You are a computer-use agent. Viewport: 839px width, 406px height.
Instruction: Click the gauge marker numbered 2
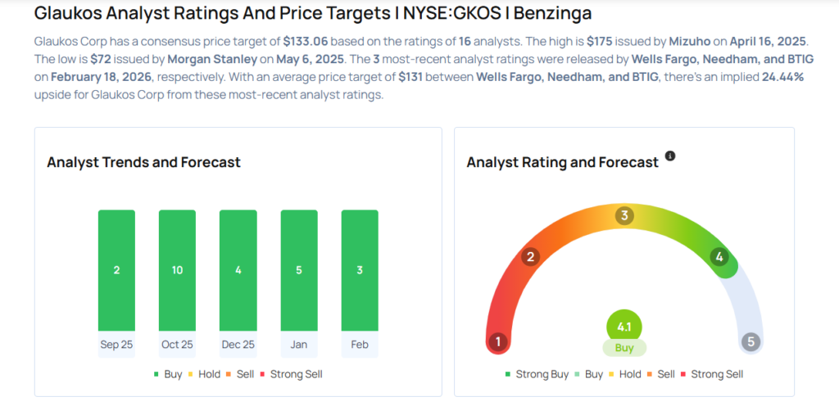[x=531, y=257]
